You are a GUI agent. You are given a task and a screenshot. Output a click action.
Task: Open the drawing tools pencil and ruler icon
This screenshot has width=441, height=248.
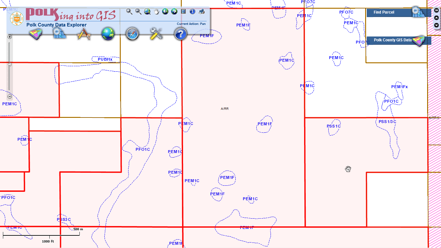(84, 34)
